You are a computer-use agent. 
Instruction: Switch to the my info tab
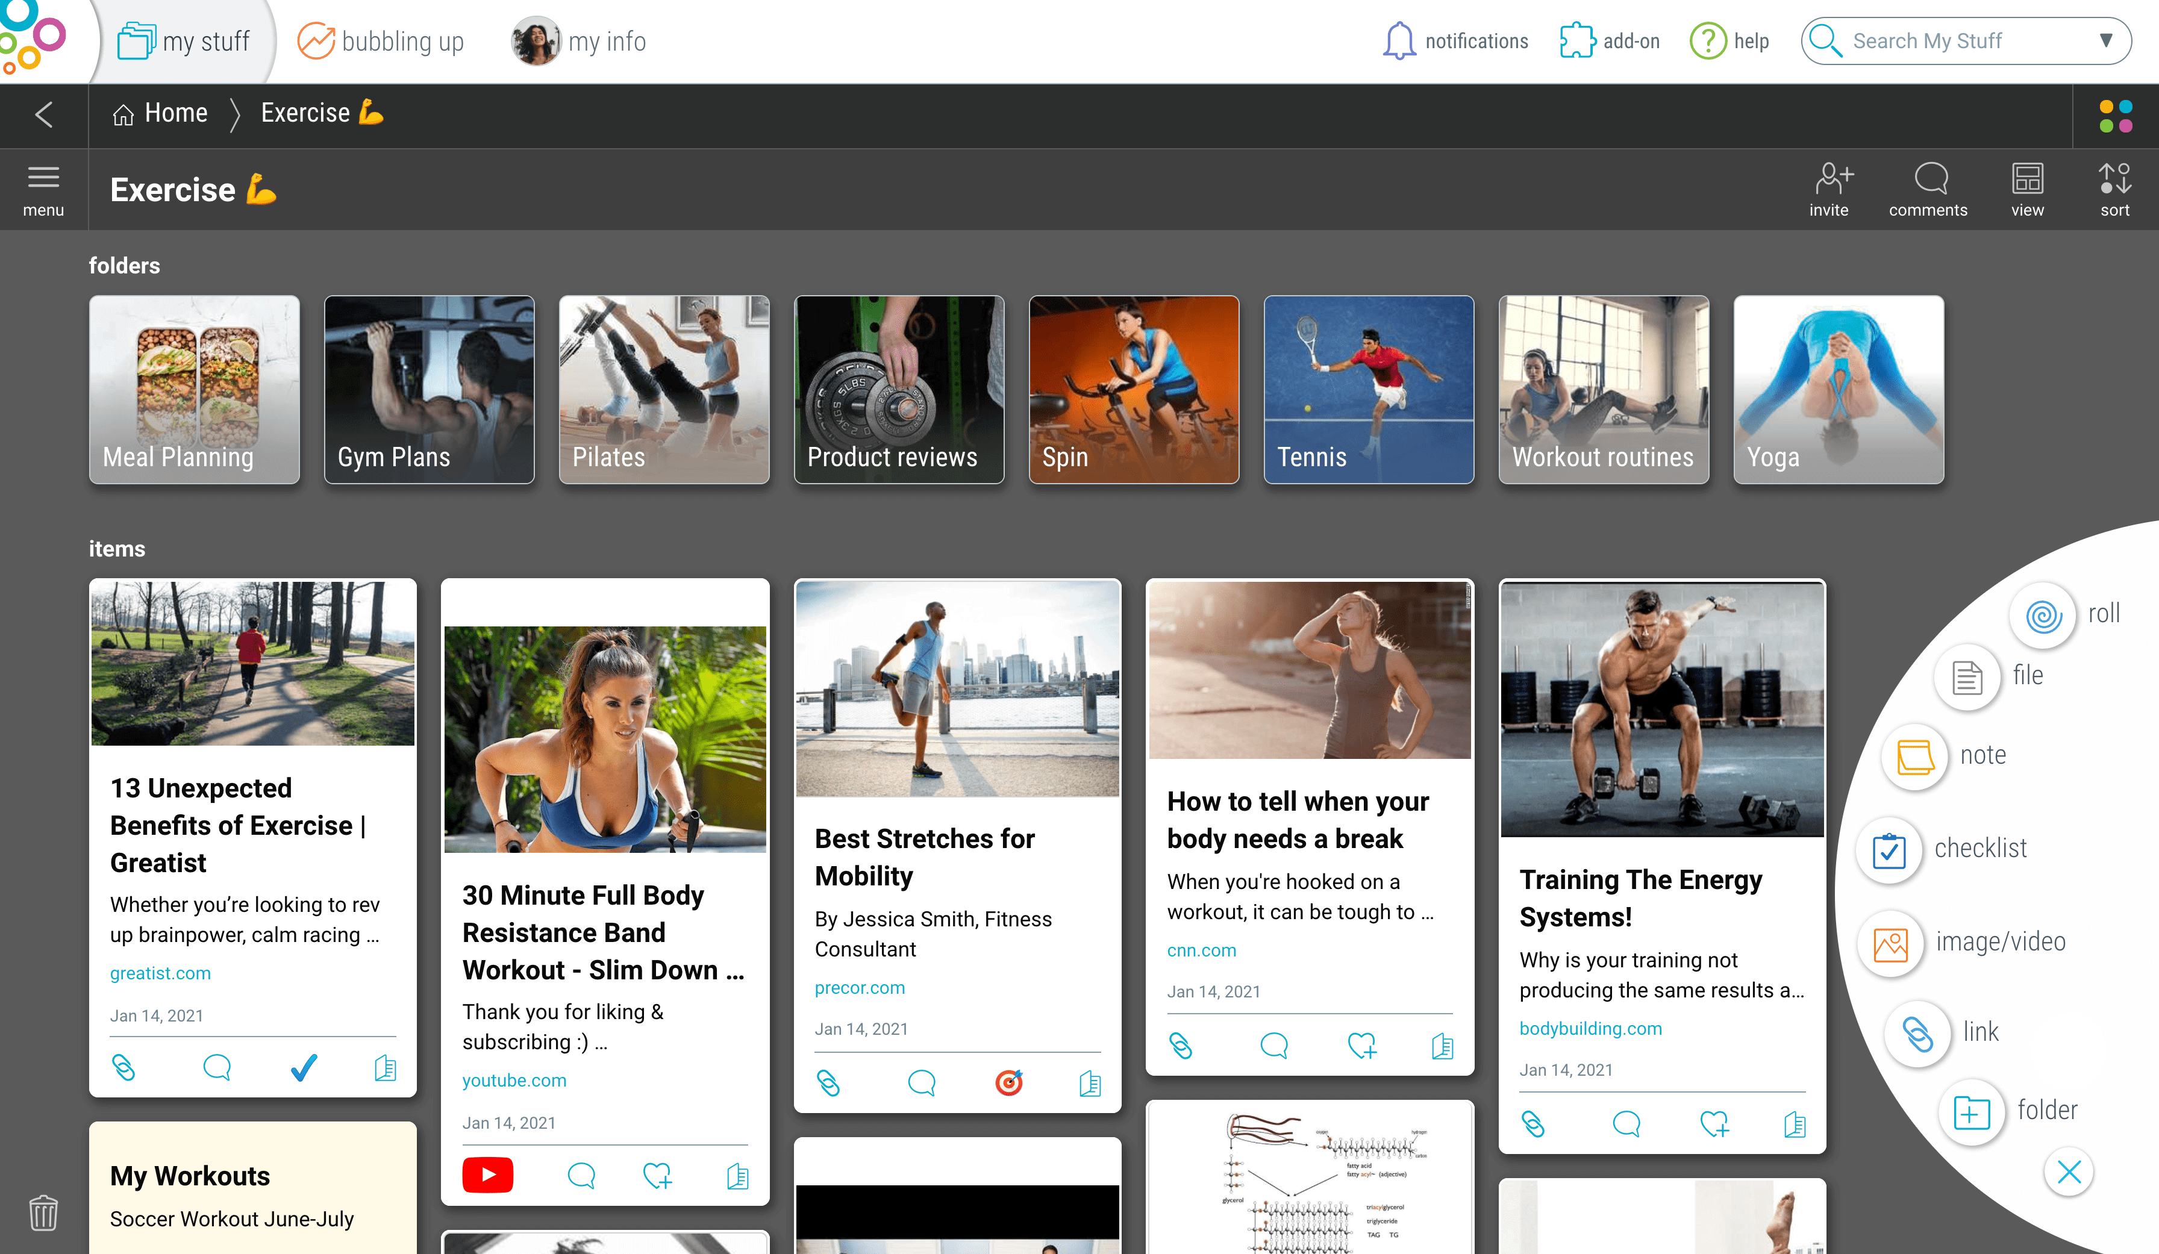pos(579,41)
